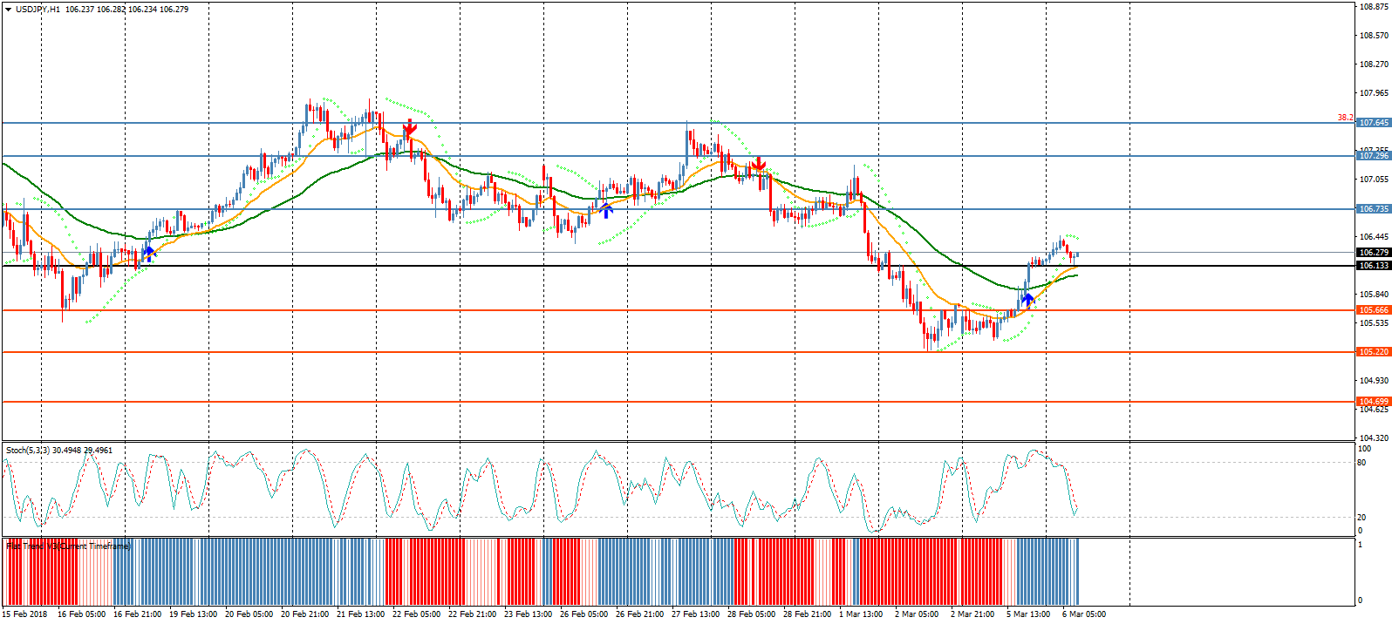
Task: Click the red sell arrow near 28 Feb 05:00
Action: click(x=759, y=164)
